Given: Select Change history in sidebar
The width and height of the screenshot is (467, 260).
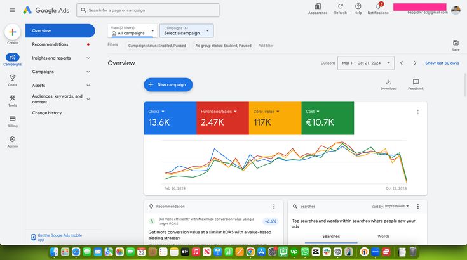Looking at the screenshot, I should pos(47,113).
